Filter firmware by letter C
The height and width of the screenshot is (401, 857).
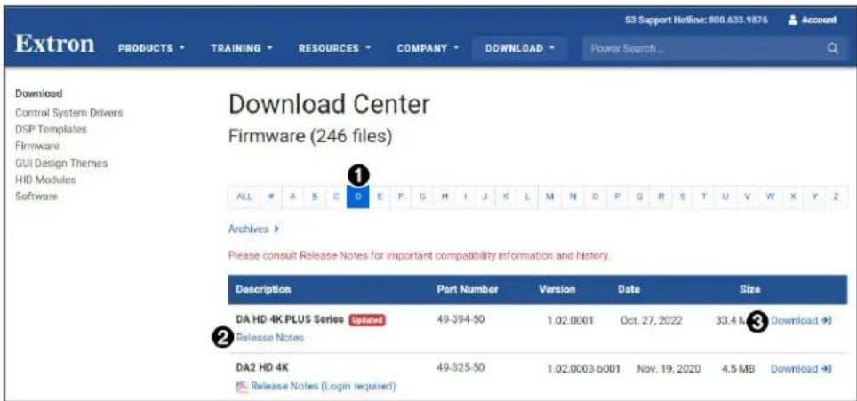[x=336, y=197]
